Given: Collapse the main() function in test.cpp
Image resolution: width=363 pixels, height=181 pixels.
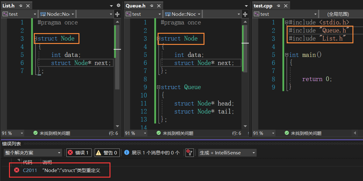Looking at the screenshot, I should [x=286, y=55].
